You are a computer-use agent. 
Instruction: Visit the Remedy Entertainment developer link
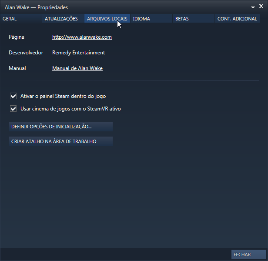click(x=78, y=53)
